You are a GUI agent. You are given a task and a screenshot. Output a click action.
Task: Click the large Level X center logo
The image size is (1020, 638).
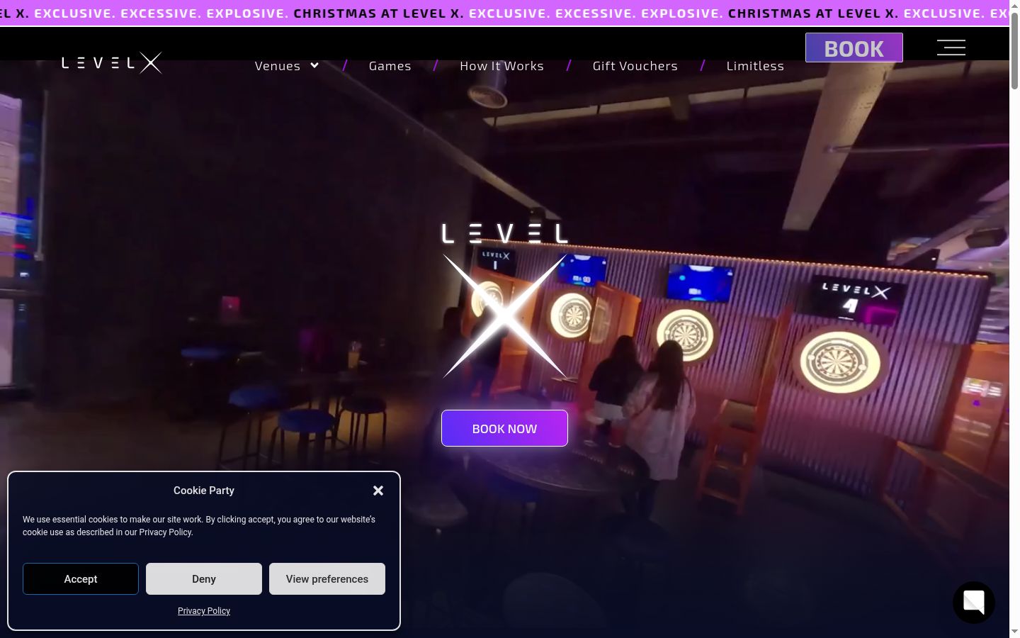click(x=504, y=301)
